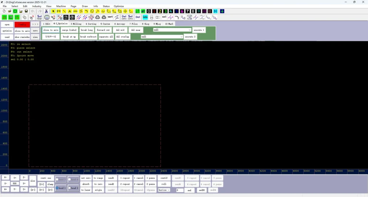Click the copy overlapping squares icon

[24, 17]
